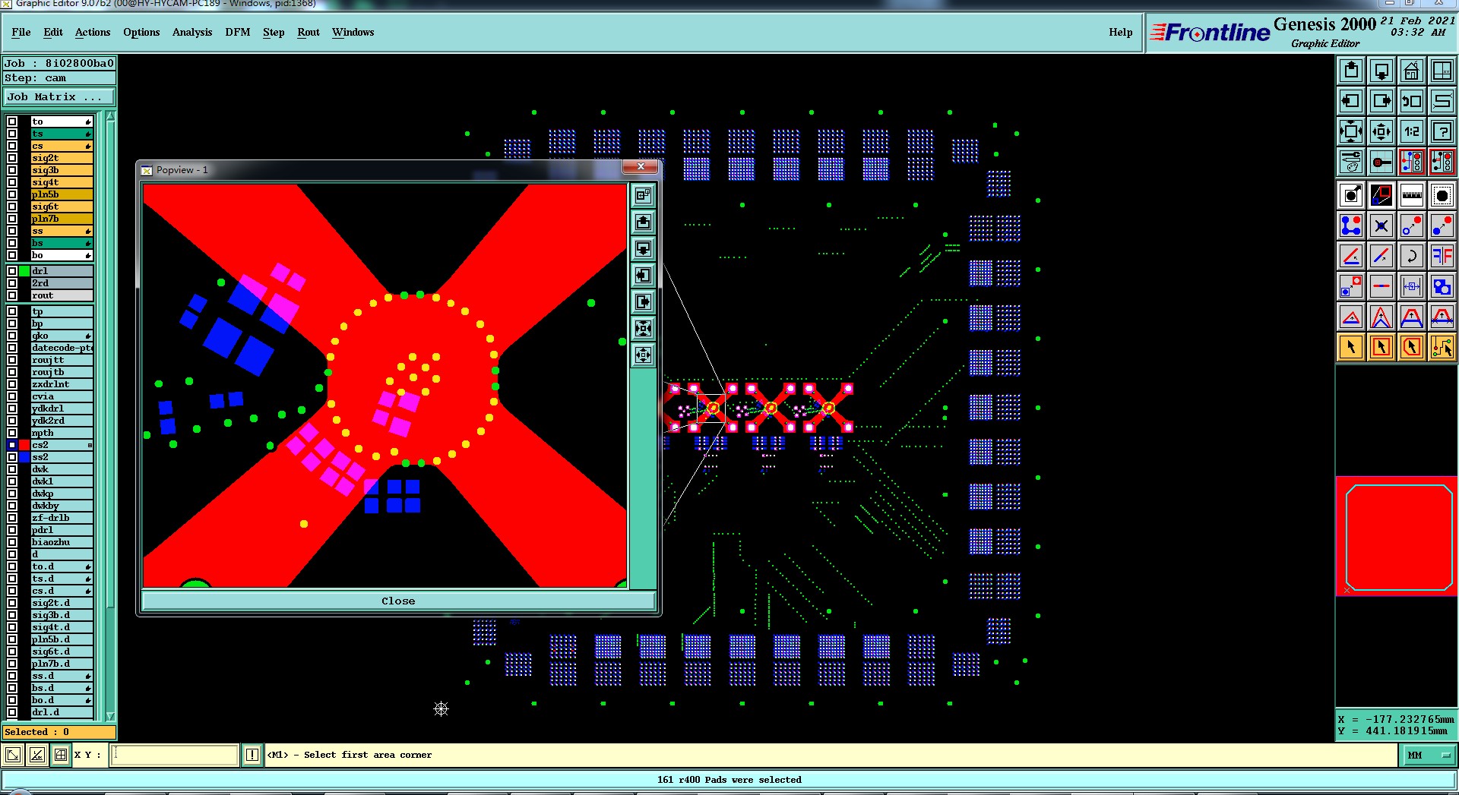Click the connected blue pads add-line icon
1459x795 pixels.
[x=1351, y=226]
